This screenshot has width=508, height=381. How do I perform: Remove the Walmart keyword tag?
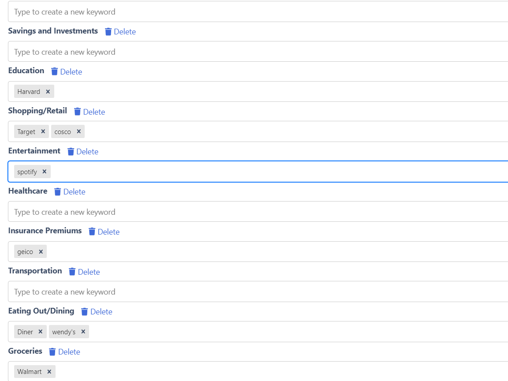[x=49, y=372]
